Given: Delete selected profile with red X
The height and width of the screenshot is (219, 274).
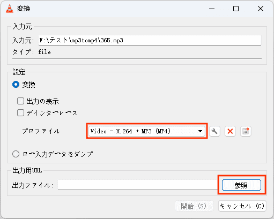Looking at the screenshot, I should point(230,131).
